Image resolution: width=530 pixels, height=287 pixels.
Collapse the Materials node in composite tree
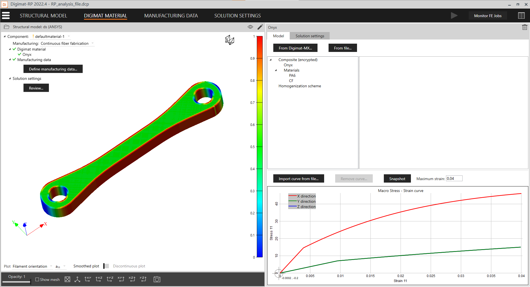tap(276, 70)
